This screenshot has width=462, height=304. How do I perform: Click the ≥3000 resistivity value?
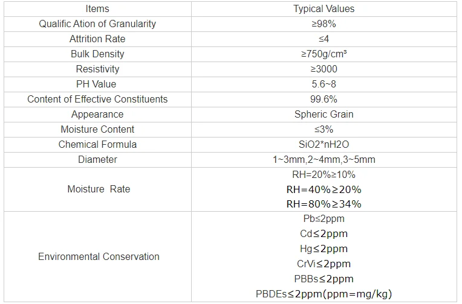click(324, 69)
